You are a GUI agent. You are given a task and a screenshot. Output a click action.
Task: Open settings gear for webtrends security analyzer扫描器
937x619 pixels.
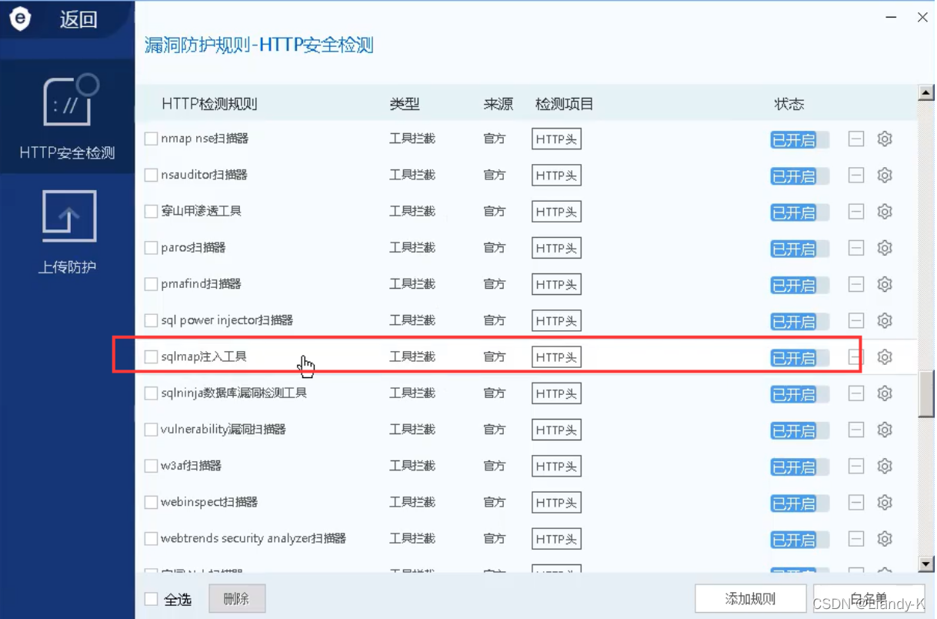(x=885, y=538)
